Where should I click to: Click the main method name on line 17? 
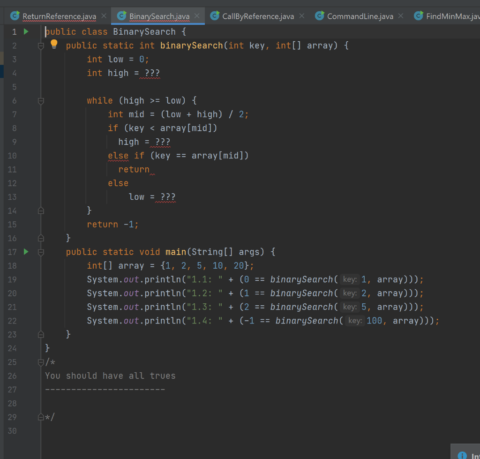coord(176,252)
